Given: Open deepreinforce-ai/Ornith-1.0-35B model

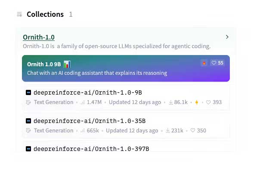Looking at the screenshot, I should [90, 121].
